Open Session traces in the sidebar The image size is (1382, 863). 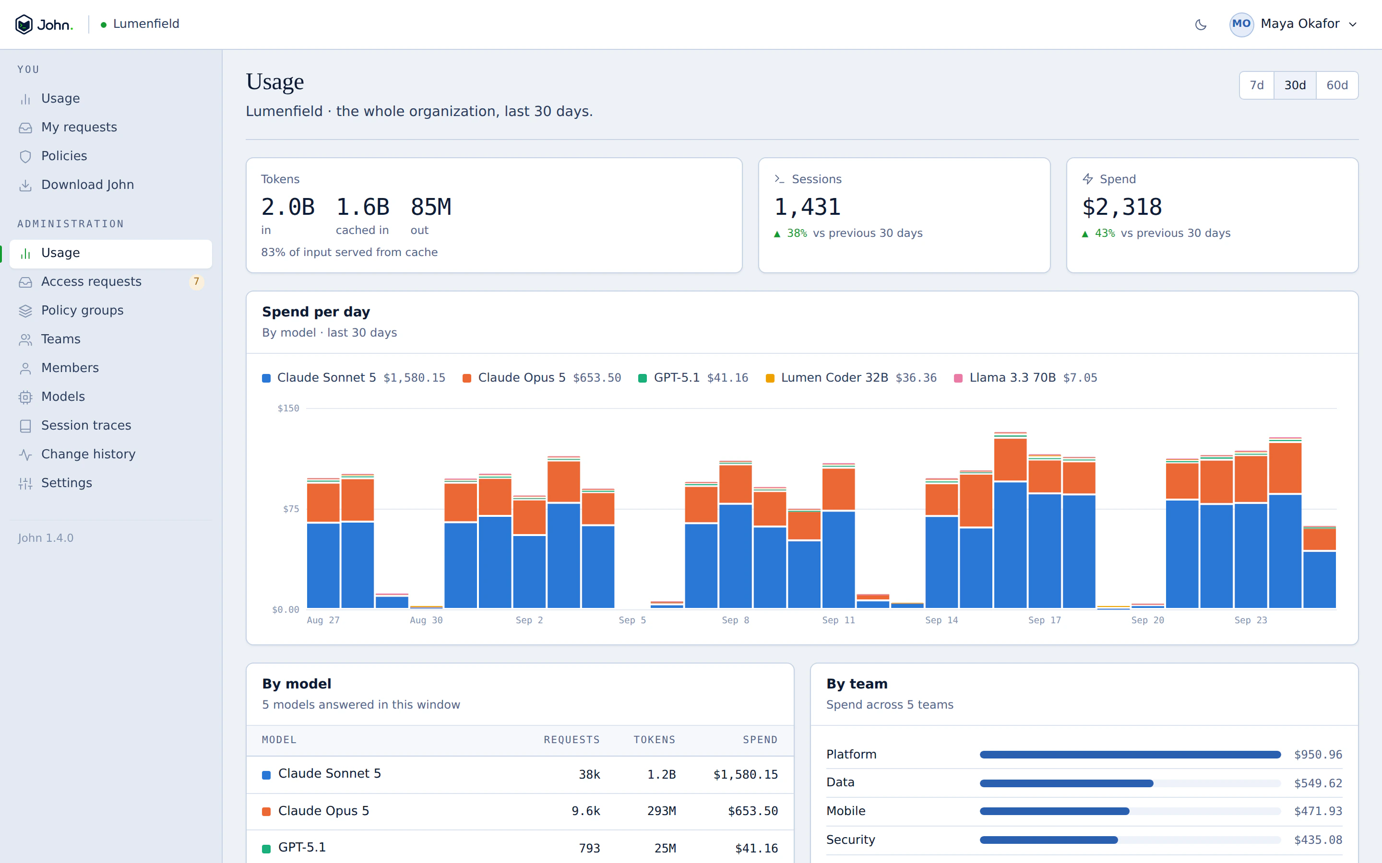pyautogui.click(x=111, y=426)
